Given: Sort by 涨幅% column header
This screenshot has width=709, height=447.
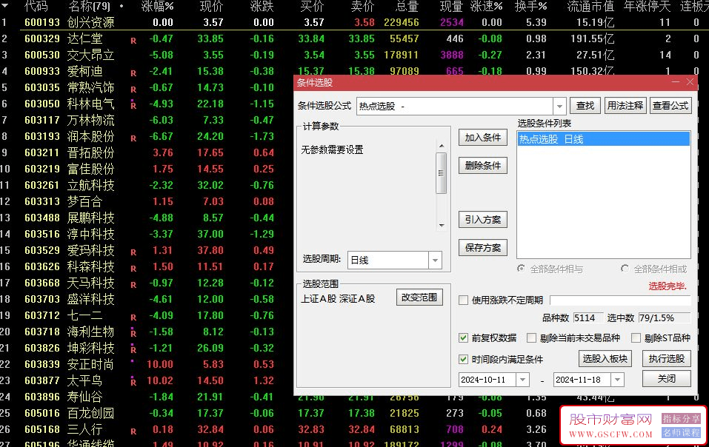Looking at the screenshot, I should (x=157, y=7).
